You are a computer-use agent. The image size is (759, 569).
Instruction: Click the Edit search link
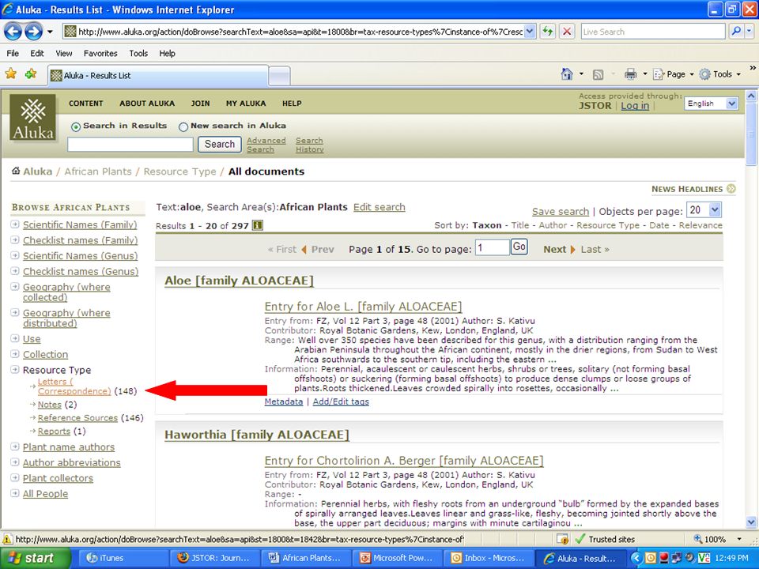[379, 207]
